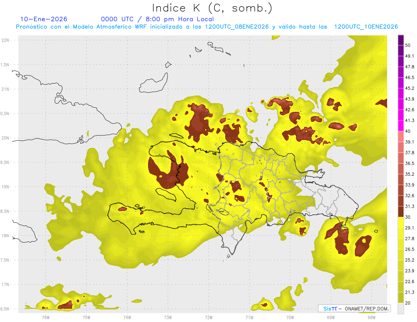Click the colorbar value "41.3"
This screenshot has height=322, width=417.
click(409, 121)
